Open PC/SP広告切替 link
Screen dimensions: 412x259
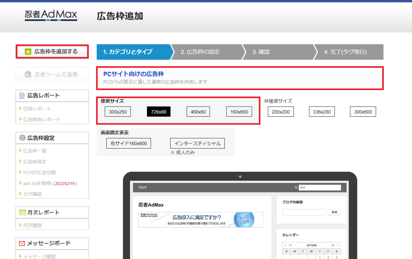click(x=39, y=172)
